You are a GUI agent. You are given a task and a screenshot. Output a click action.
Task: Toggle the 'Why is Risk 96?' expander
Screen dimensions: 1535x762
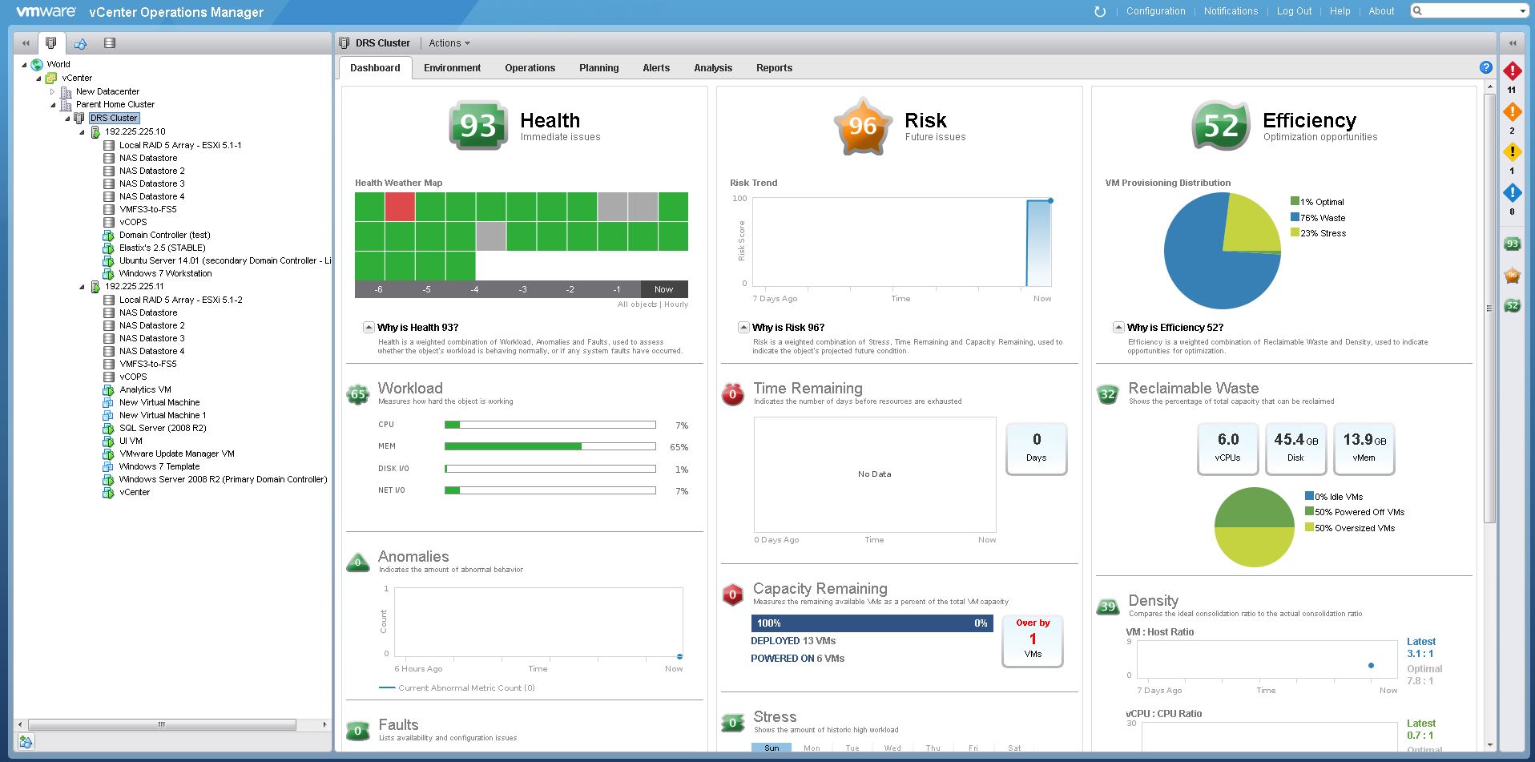coord(743,327)
